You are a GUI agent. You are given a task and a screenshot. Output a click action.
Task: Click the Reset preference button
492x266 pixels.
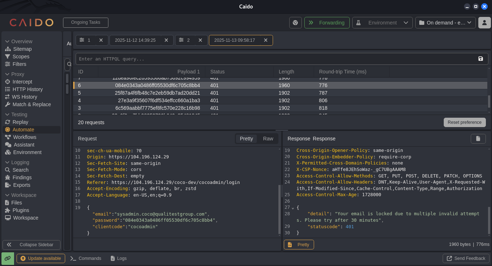(x=465, y=122)
